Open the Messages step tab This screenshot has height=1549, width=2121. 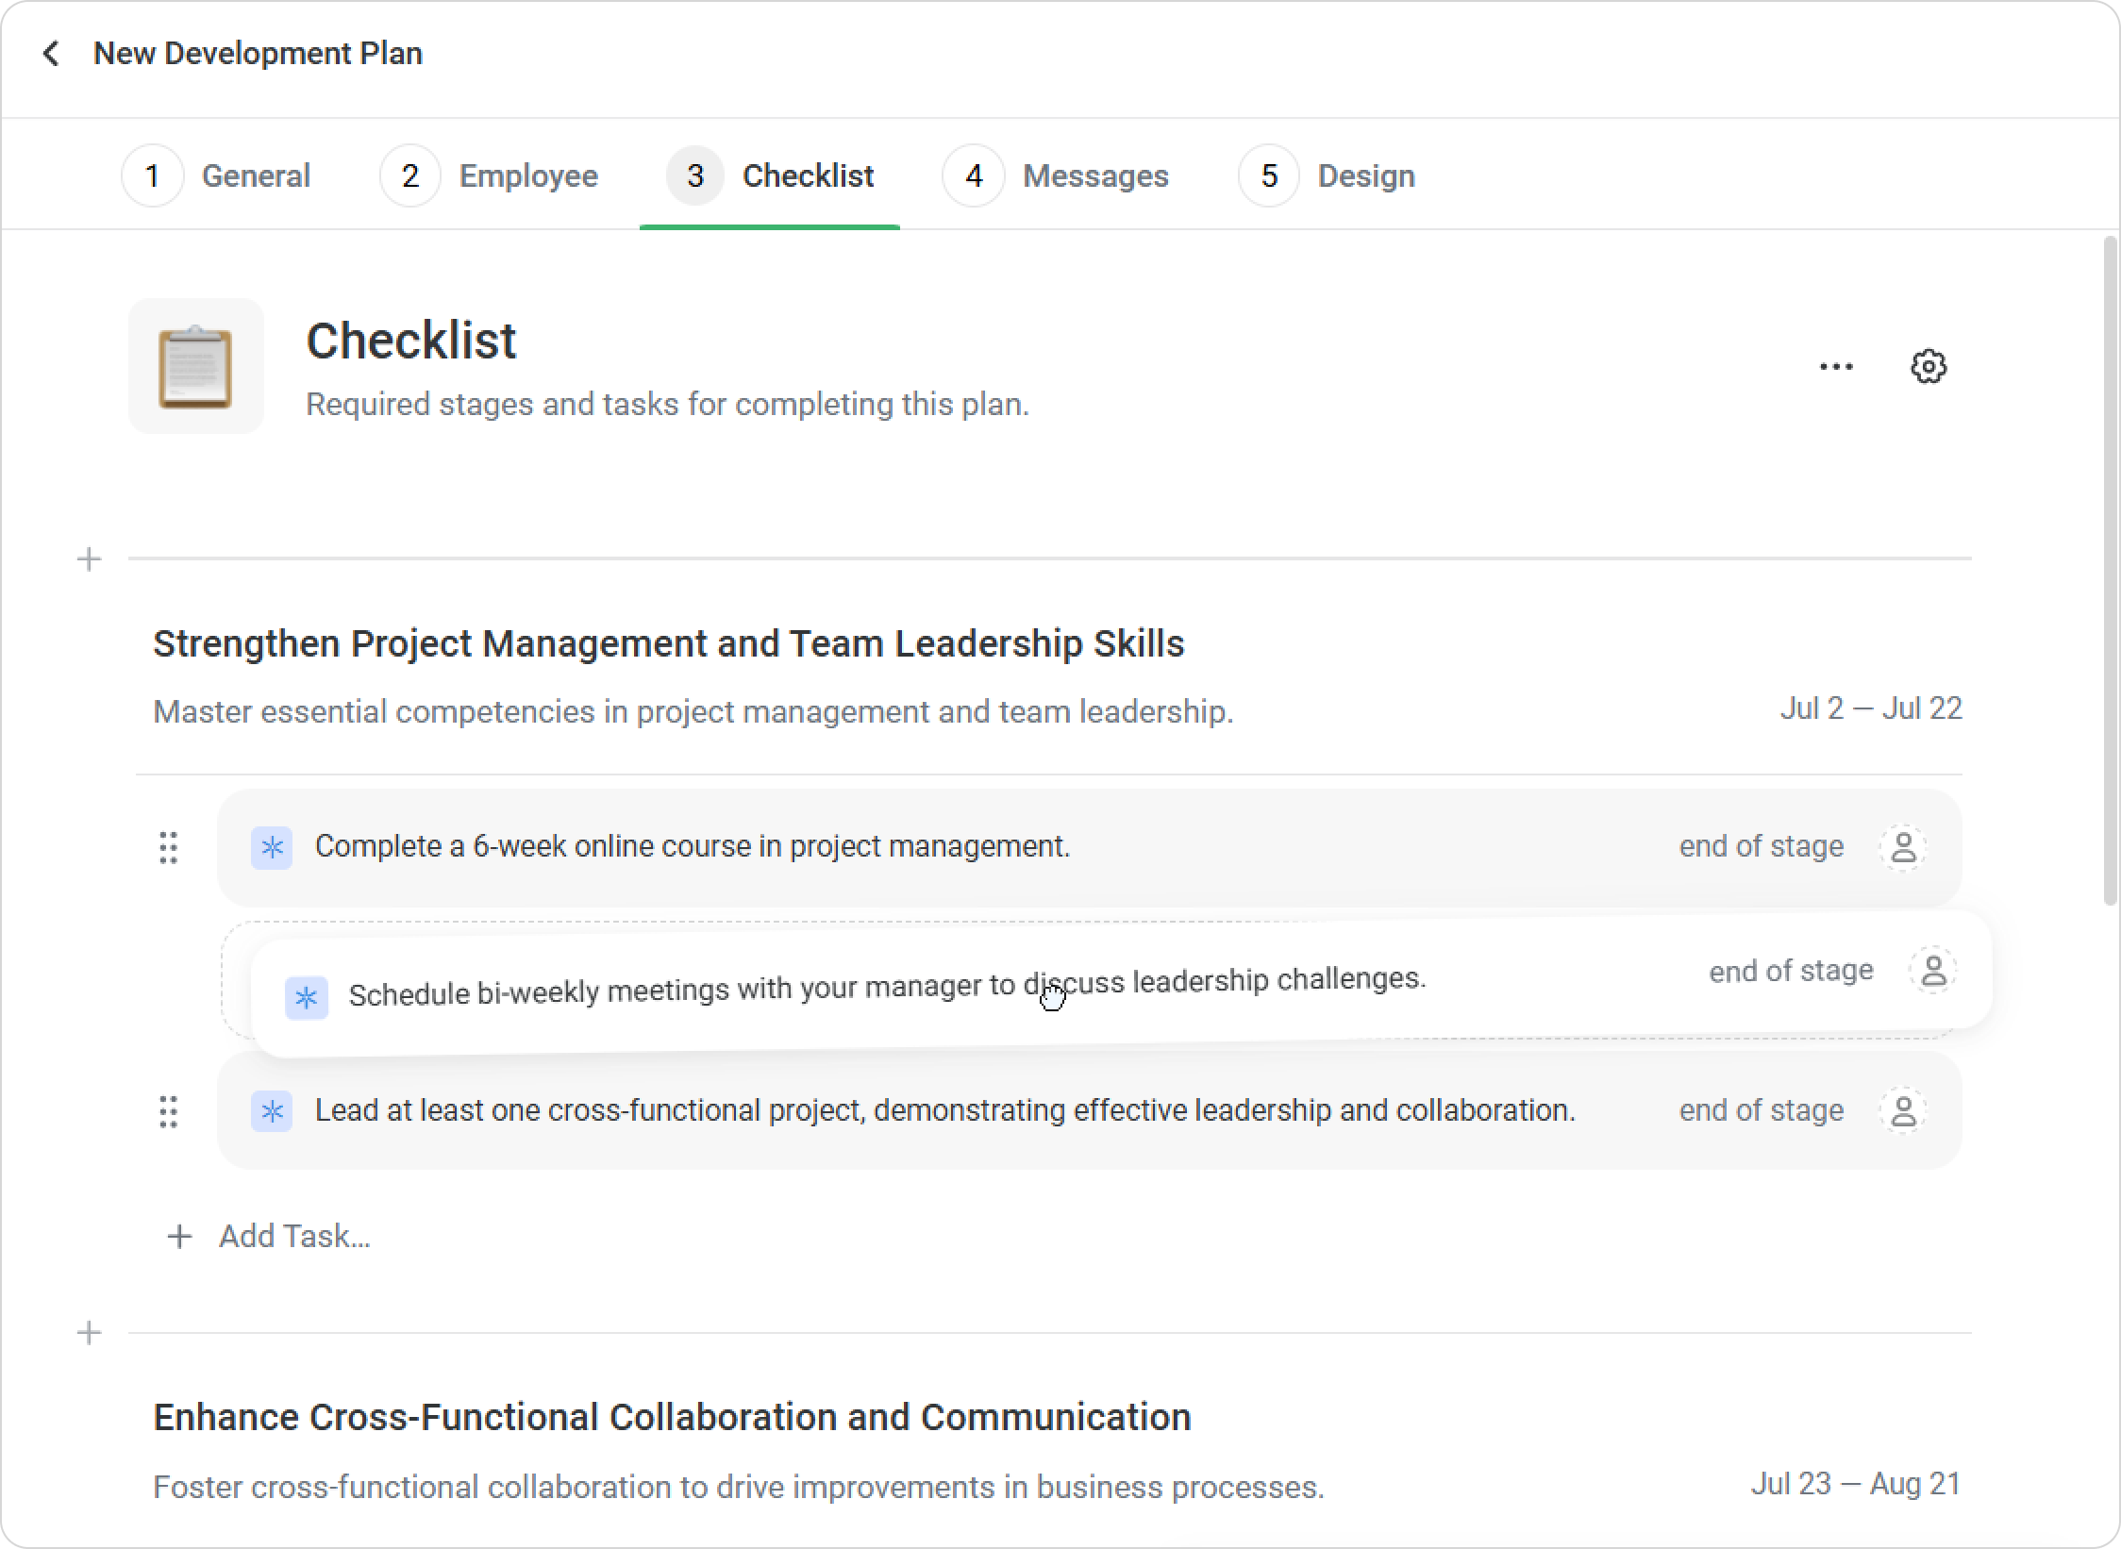(1056, 175)
